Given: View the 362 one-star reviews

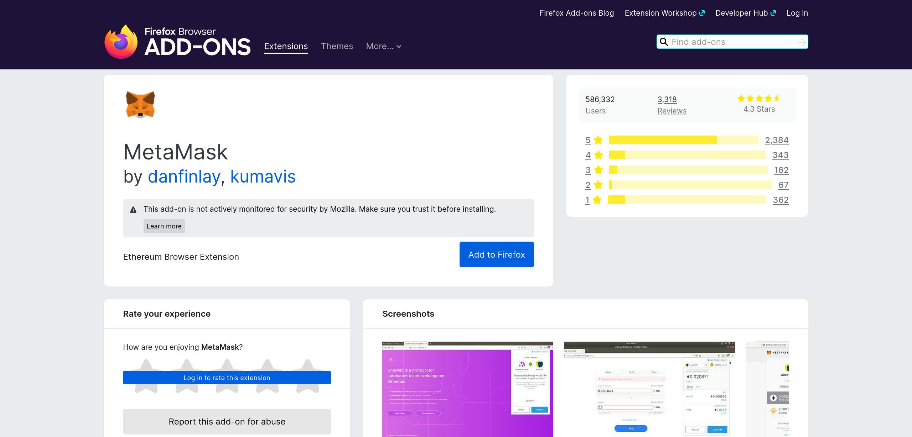Looking at the screenshot, I should coord(781,200).
